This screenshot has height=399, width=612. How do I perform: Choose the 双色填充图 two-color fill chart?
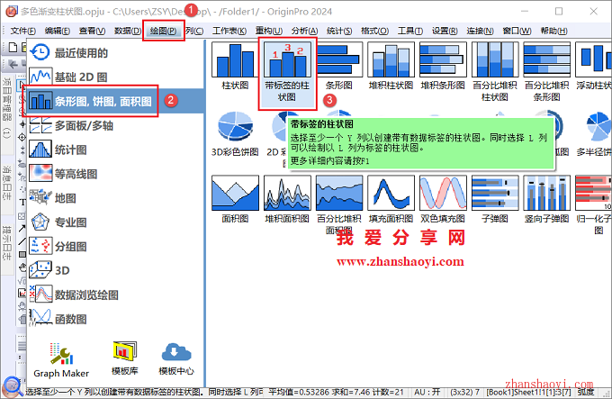[x=443, y=199]
